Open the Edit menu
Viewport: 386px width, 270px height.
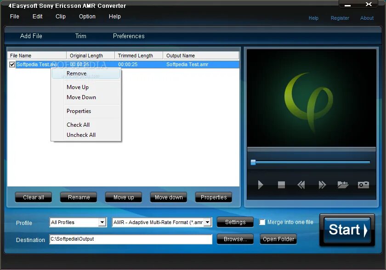[37, 17]
